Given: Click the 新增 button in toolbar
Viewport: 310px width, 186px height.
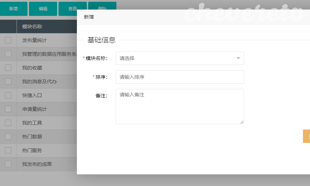Looking at the screenshot, I should click(13, 9).
